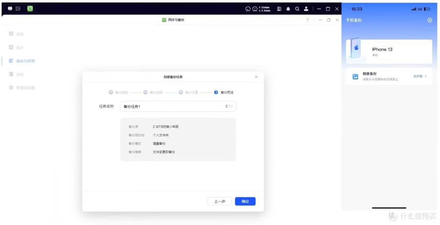Screen dimensions: 440x225
Task: Click the network speed indicator
Action: point(265,9)
